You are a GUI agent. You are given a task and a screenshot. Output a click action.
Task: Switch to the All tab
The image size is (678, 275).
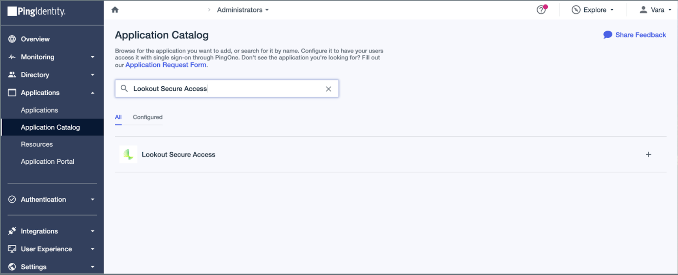[118, 117]
